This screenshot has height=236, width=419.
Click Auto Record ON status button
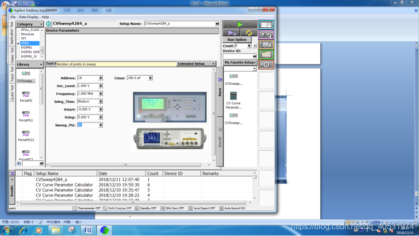coord(232,208)
